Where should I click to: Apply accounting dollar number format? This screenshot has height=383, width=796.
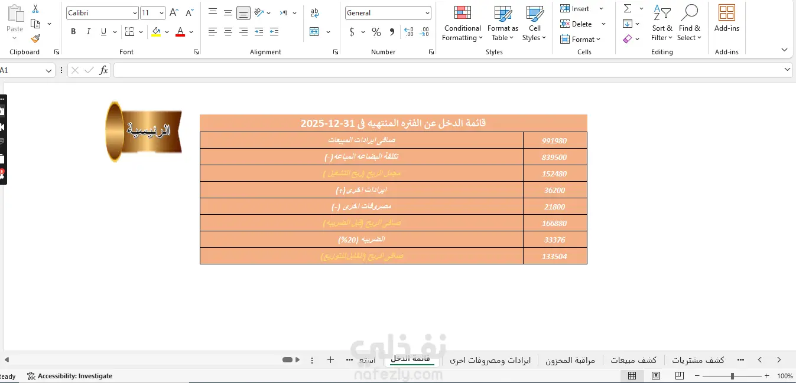(x=352, y=32)
